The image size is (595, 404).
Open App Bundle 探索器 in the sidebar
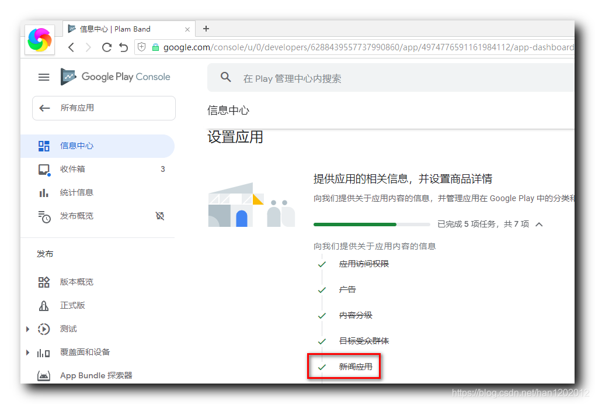pos(98,376)
